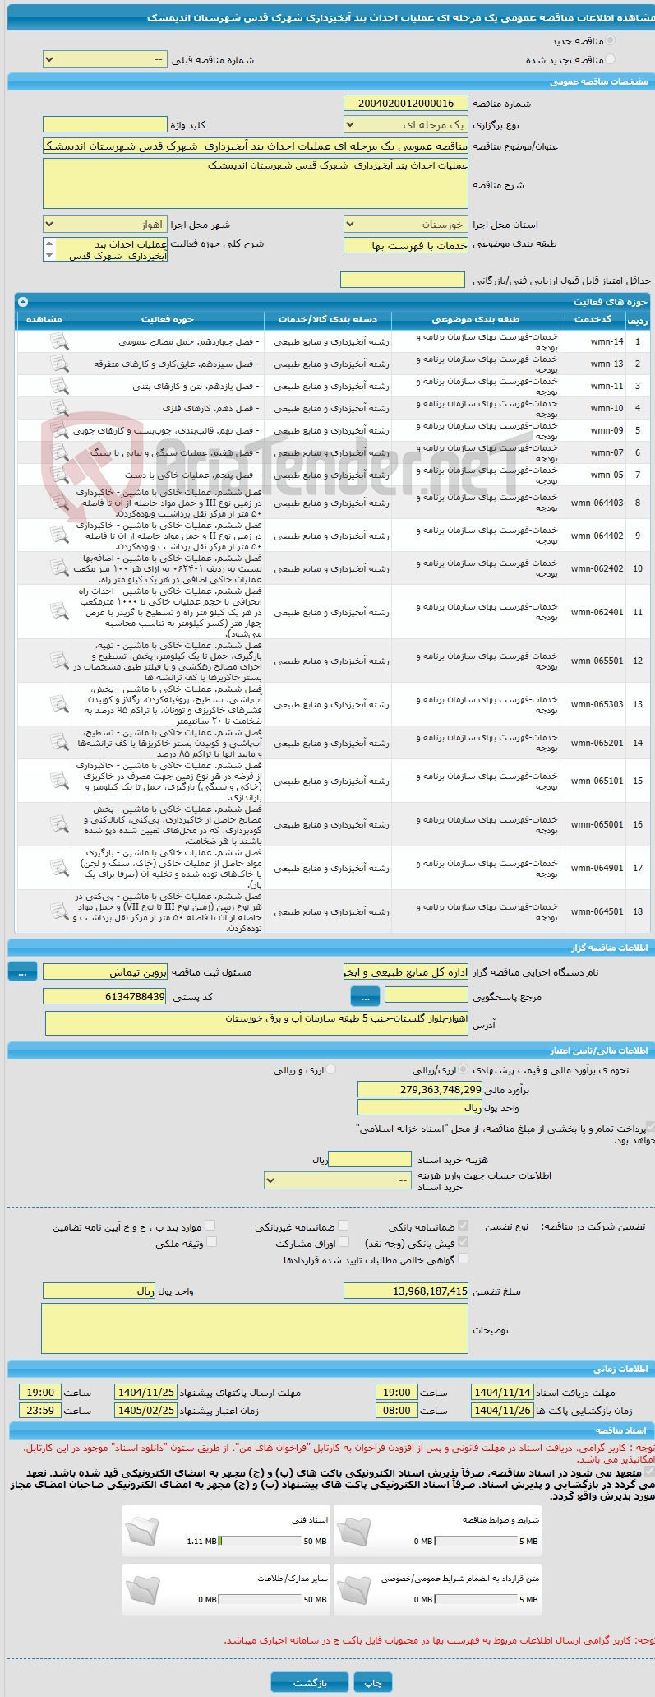
Task: Click ellipsis button next to مرجع پاسخگویی
Action: tap(365, 996)
